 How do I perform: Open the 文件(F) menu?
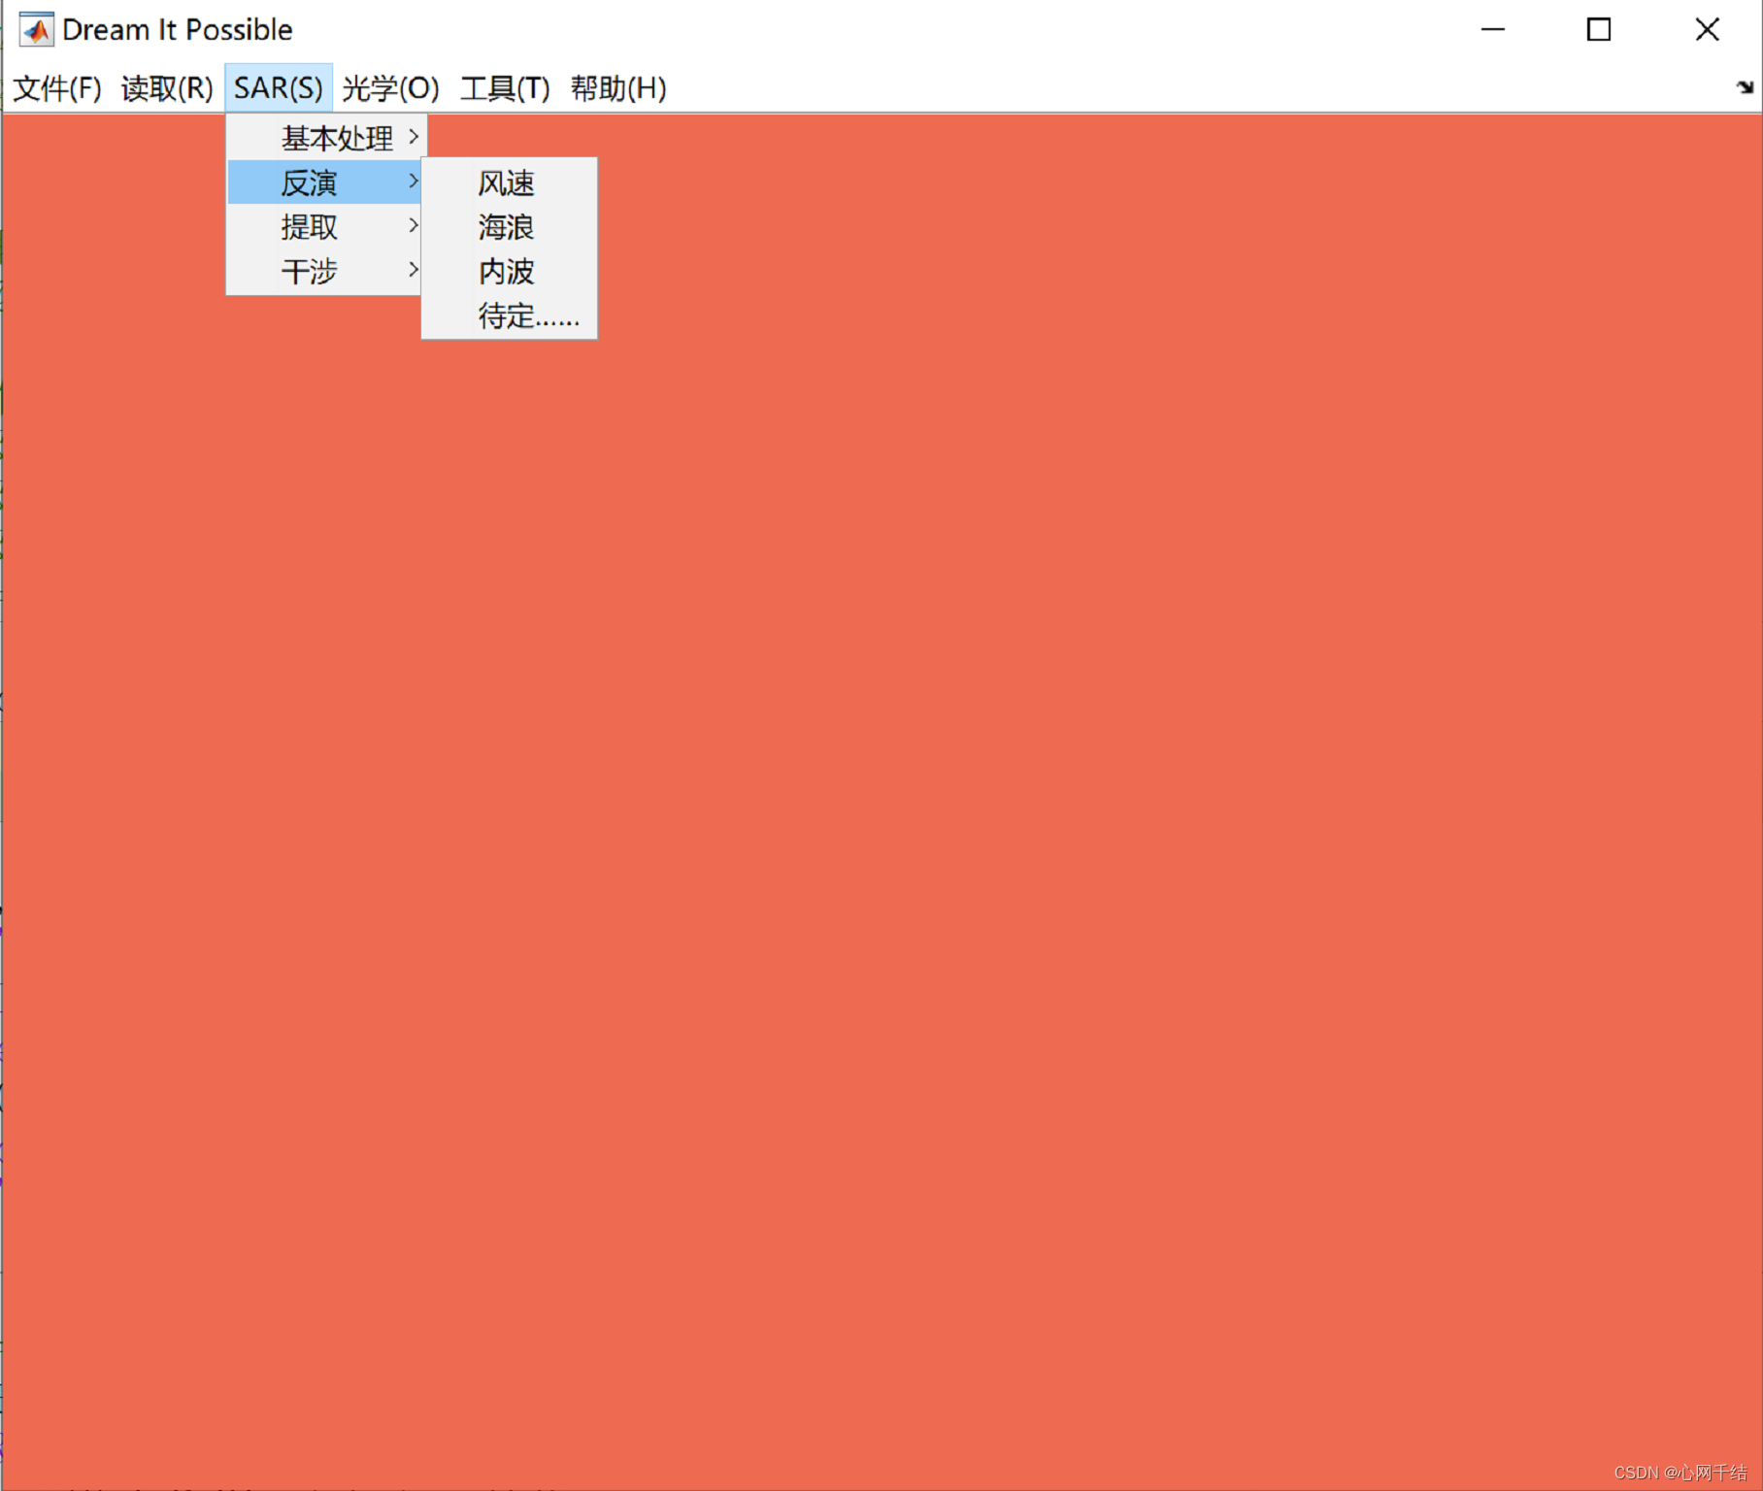tap(57, 88)
